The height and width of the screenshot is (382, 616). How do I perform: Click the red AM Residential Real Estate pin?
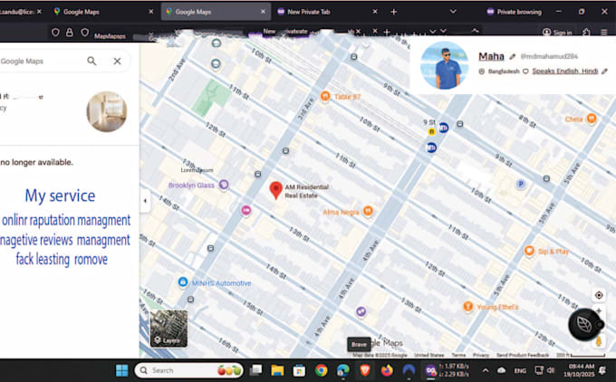tap(275, 190)
